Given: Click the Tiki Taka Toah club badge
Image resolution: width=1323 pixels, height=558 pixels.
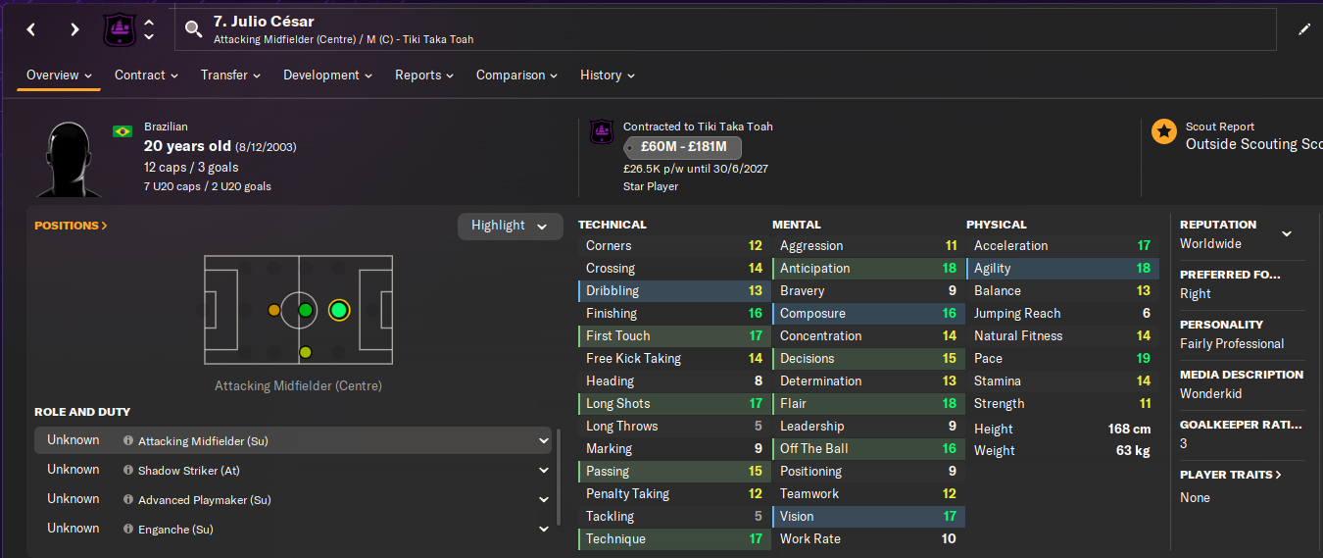Looking at the screenshot, I should (x=119, y=29).
